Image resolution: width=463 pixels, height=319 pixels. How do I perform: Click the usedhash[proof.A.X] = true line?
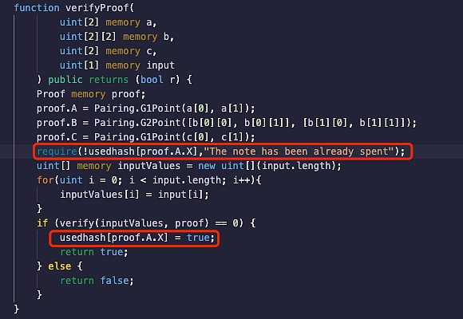point(137,238)
